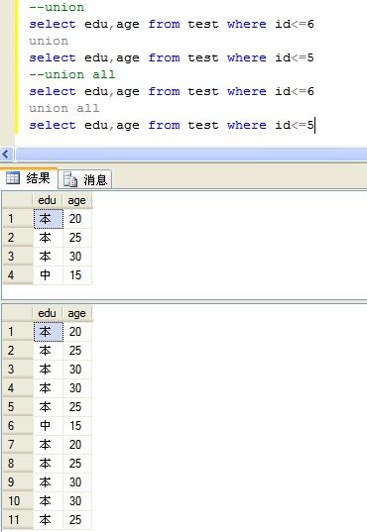The image size is (367, 532).
Task: Click the left arrow of horizontal scrollbar
Action: point(6,155)
